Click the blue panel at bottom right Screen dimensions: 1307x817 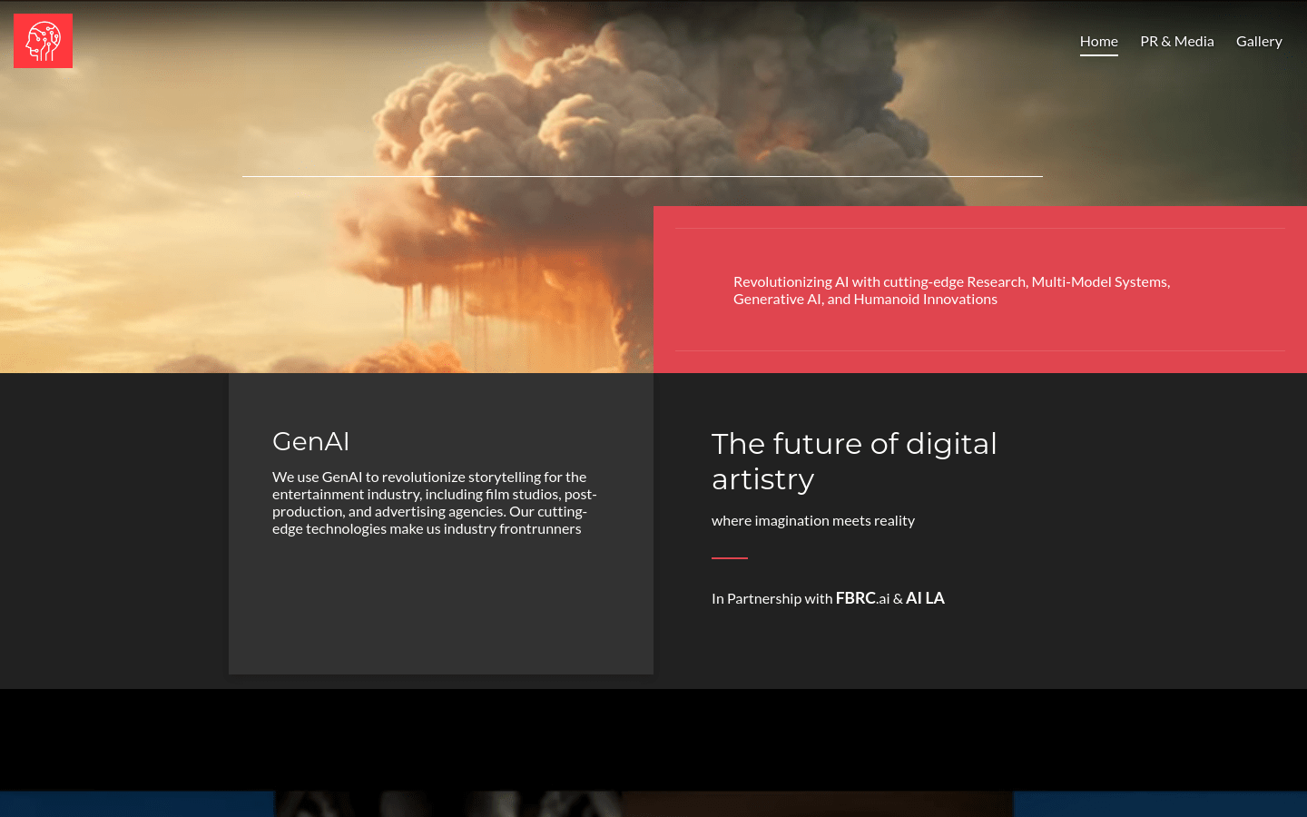click(1160, 804)
